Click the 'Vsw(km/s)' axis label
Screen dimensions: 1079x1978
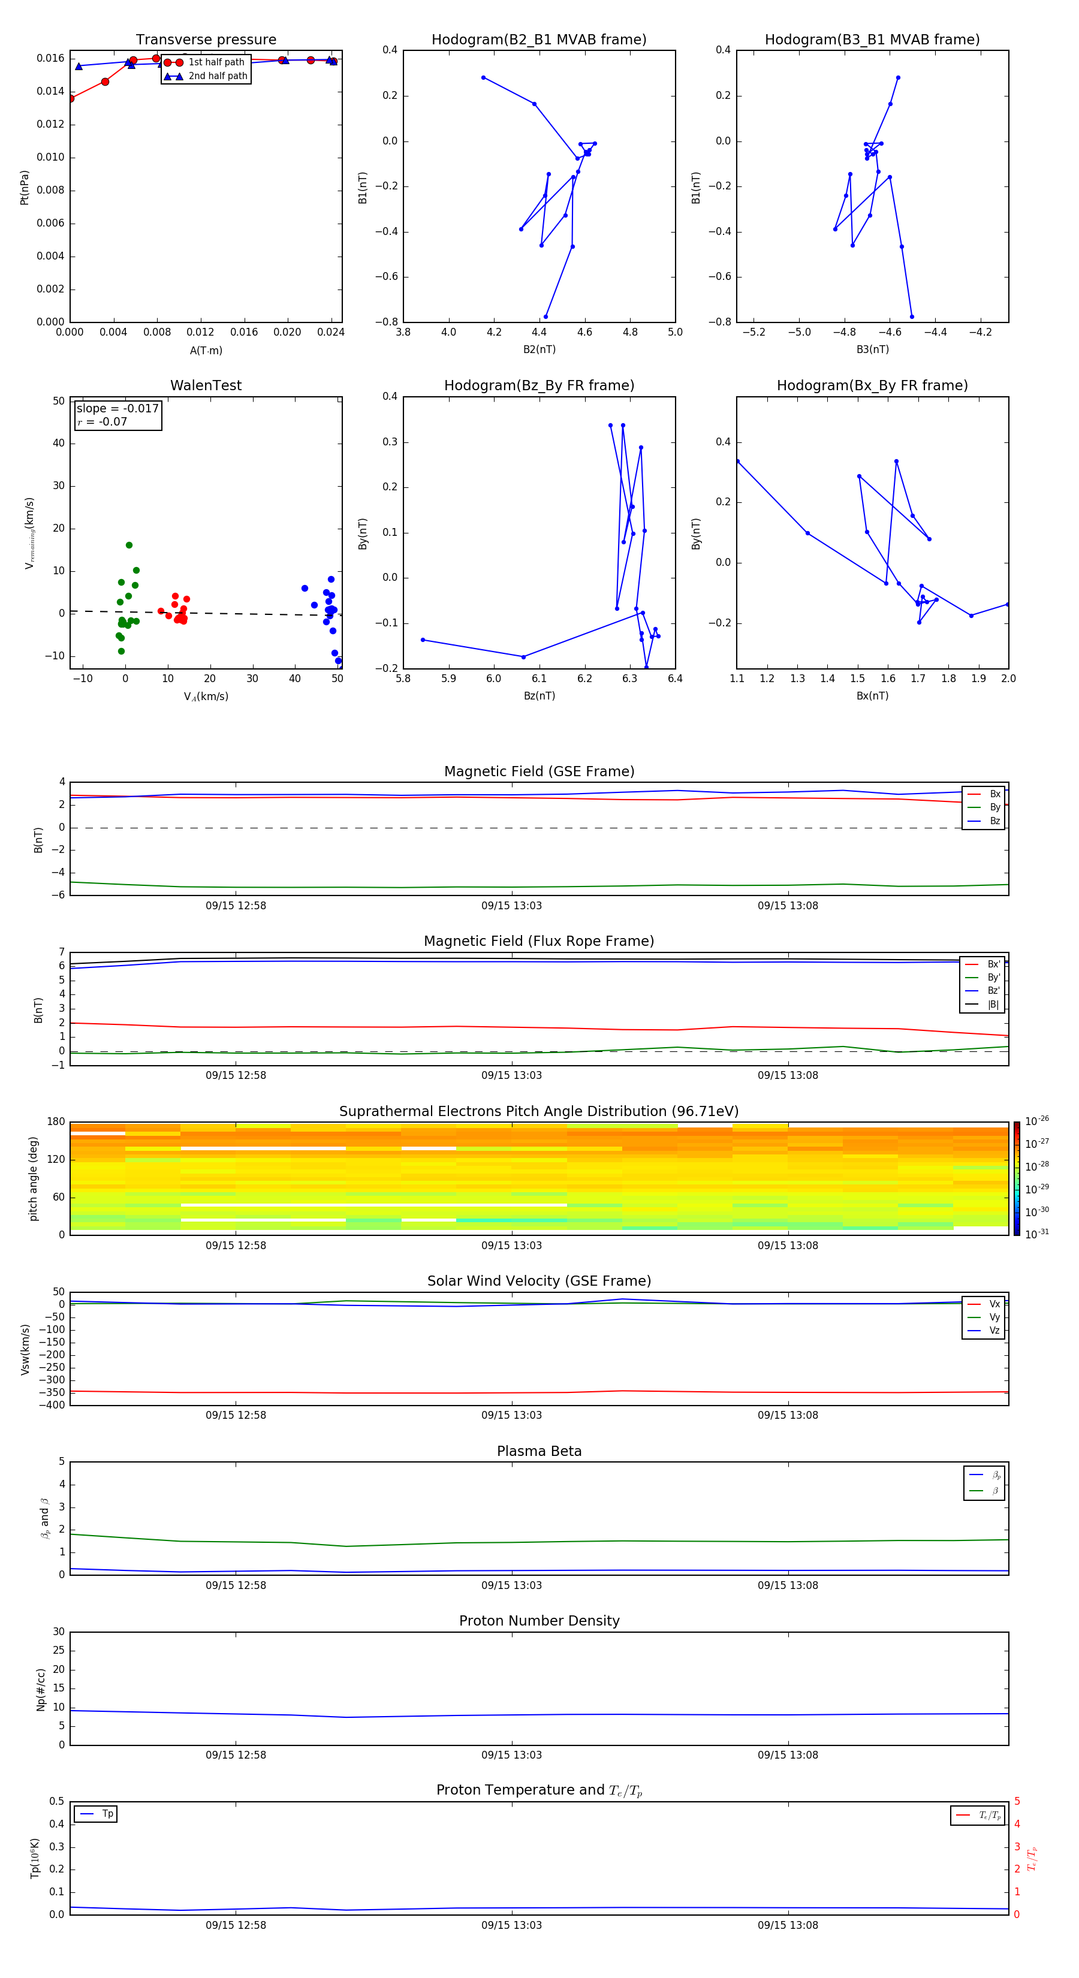25,1349
